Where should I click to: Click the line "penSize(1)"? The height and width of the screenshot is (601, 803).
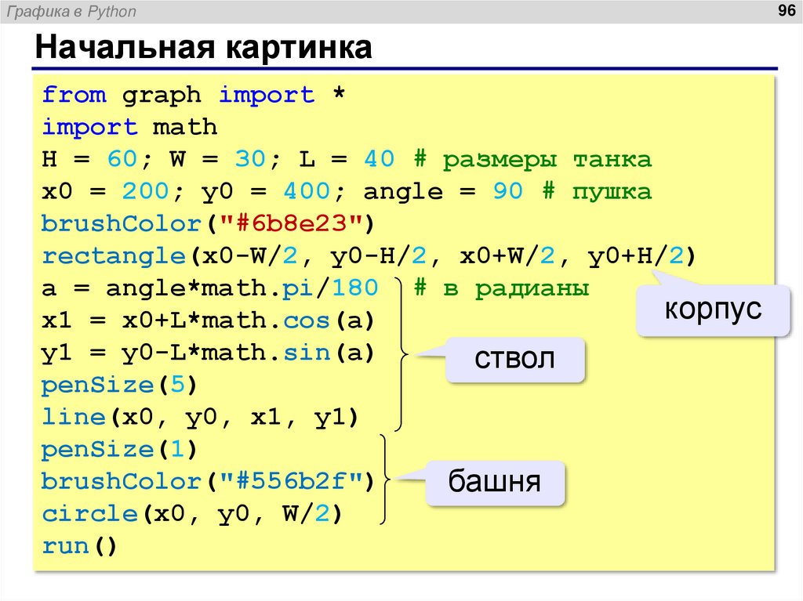click(119, 450)
